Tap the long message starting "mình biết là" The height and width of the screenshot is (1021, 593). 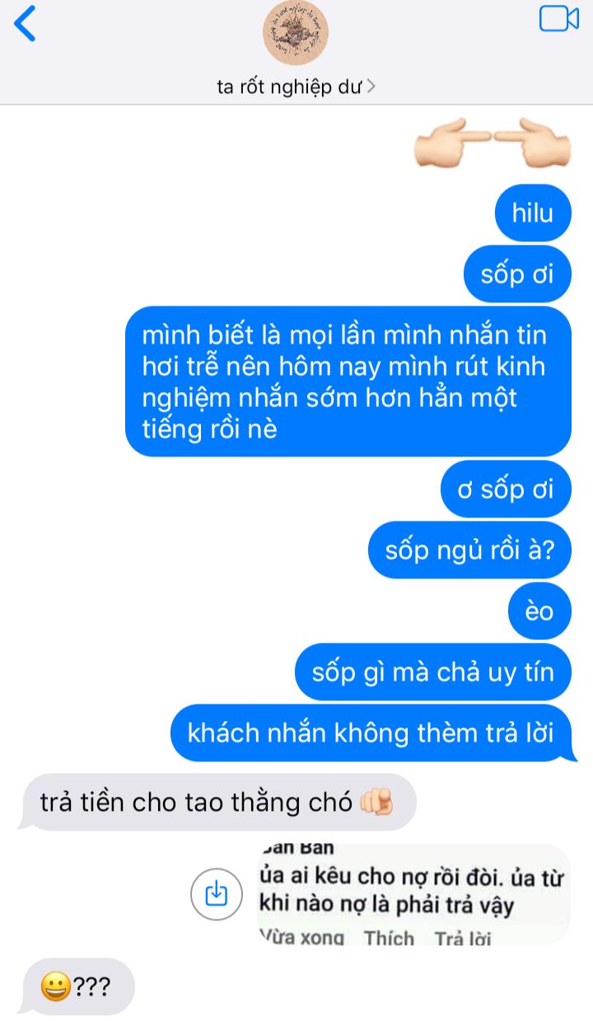348,382
